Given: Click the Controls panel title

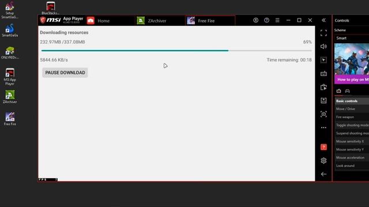Looking at the screenshot, I should [x=342, y=21].
